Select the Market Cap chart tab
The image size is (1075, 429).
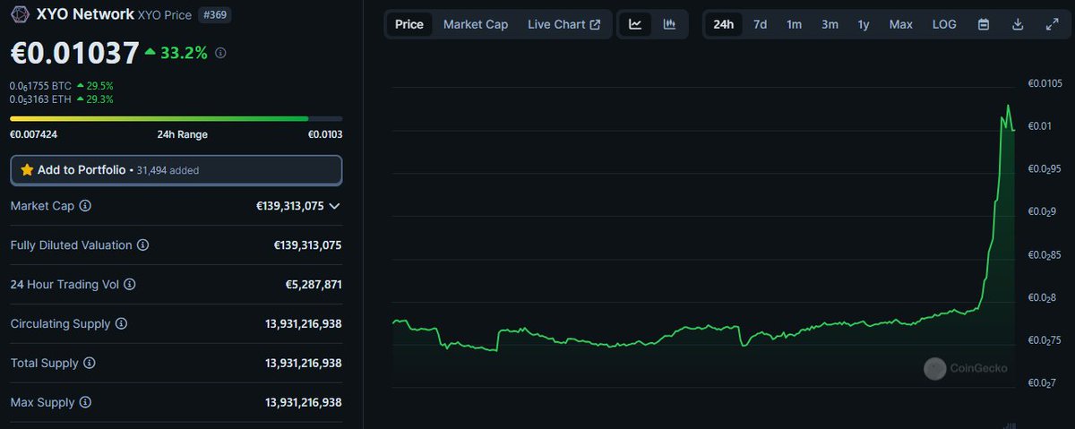[476, 24]
